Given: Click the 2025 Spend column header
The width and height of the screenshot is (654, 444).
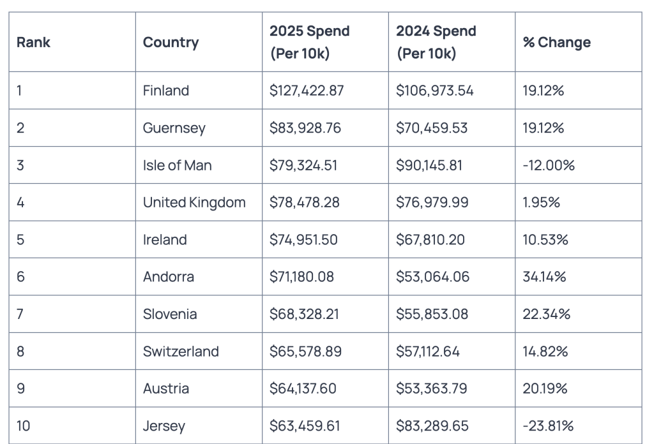Looking at the screenshot, I should tap(309, 43).
